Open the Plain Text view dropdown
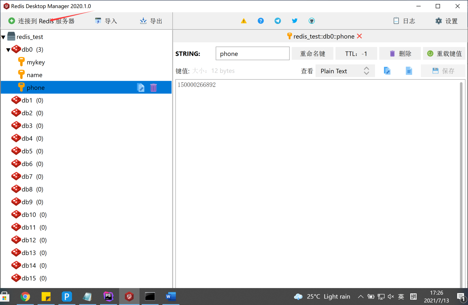Screen dimensions: 468x305 click(345, 71)
